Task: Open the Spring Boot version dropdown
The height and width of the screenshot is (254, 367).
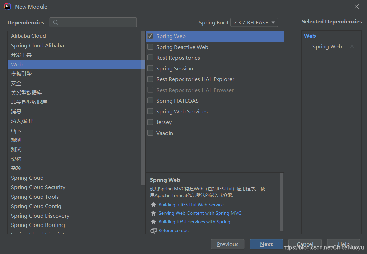Action: pos(254,22)
